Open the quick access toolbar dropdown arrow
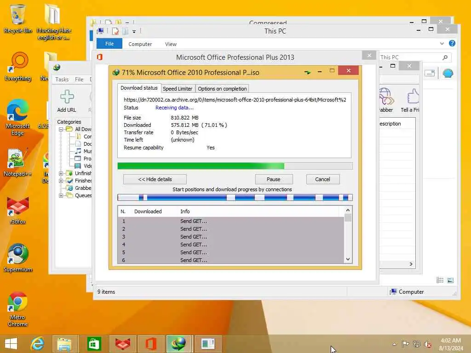 (134, 31)
